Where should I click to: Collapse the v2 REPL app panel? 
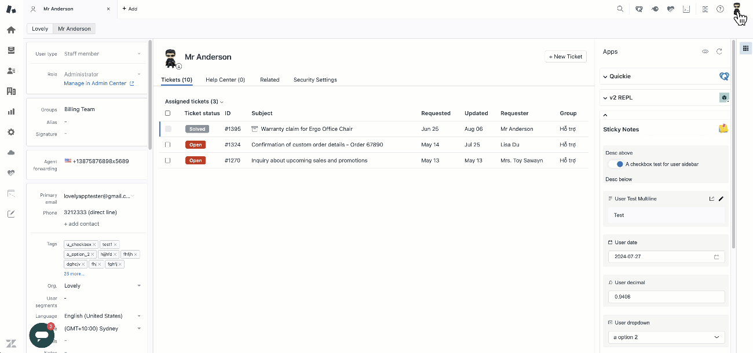tap(605, 98)
